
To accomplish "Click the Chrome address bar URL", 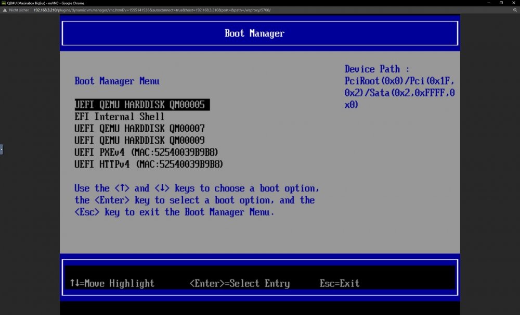I will pyautogui.click(x=152, y=10).
